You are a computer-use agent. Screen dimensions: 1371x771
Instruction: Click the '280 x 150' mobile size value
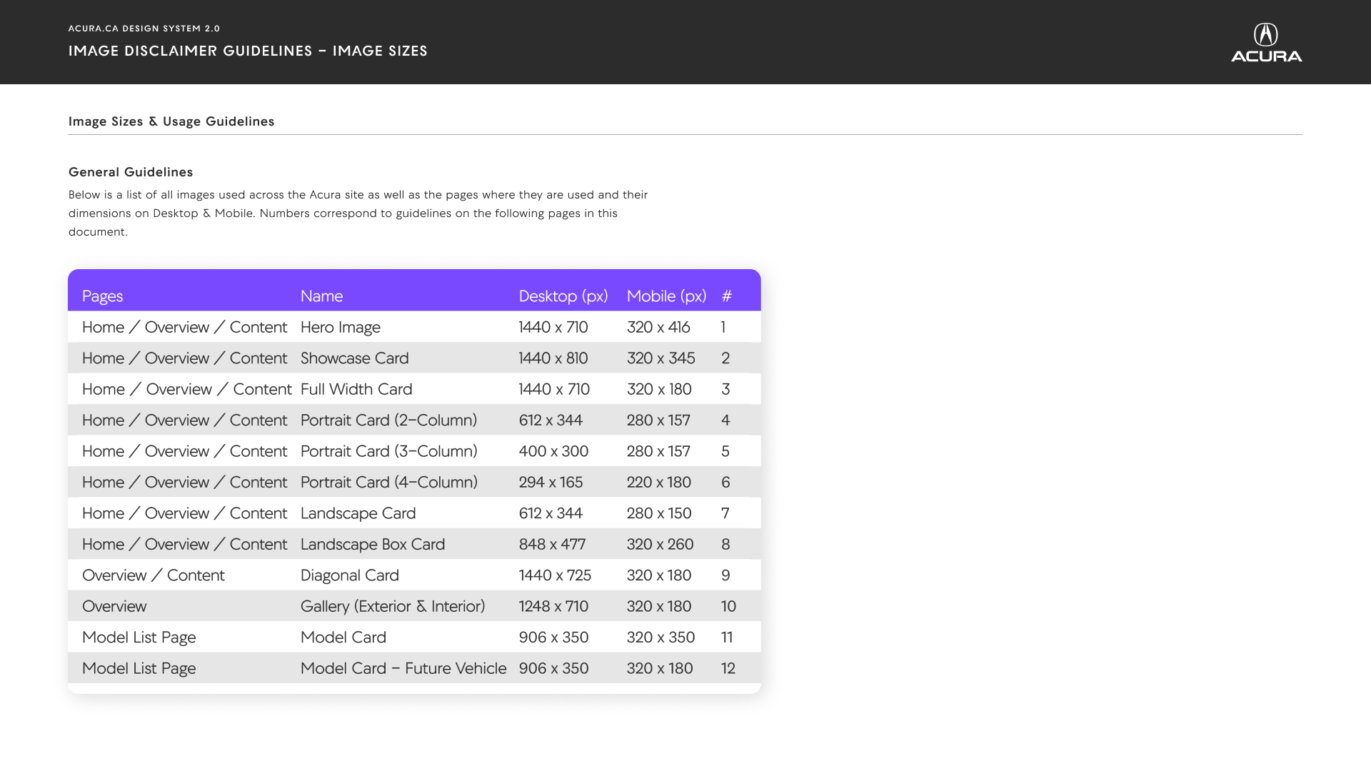659,513
